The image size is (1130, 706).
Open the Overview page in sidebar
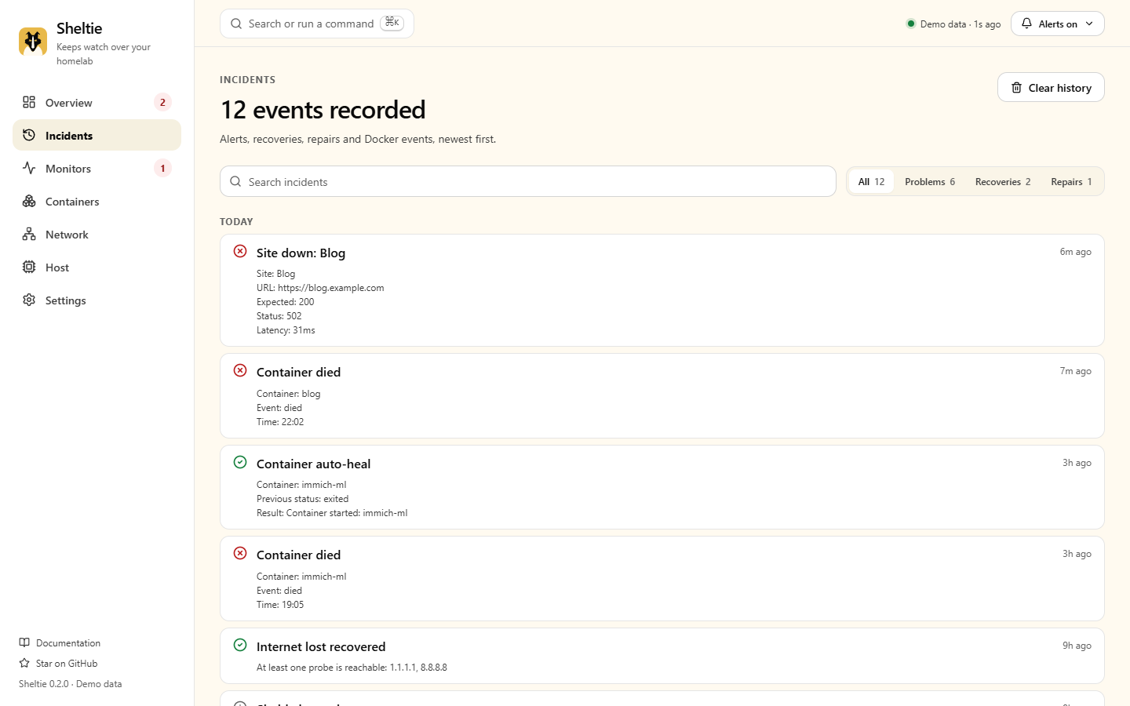click(x=97, y=102)
